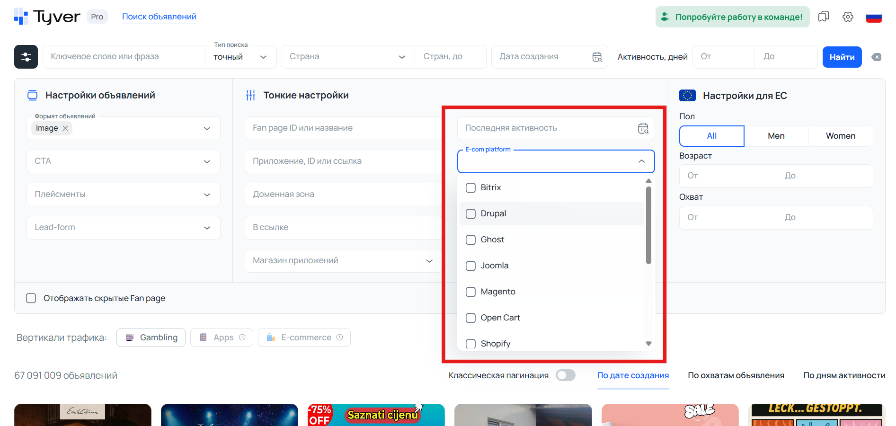
Task: Click the Найти search button
Action: pyautogui.click(x=842, y=57)
